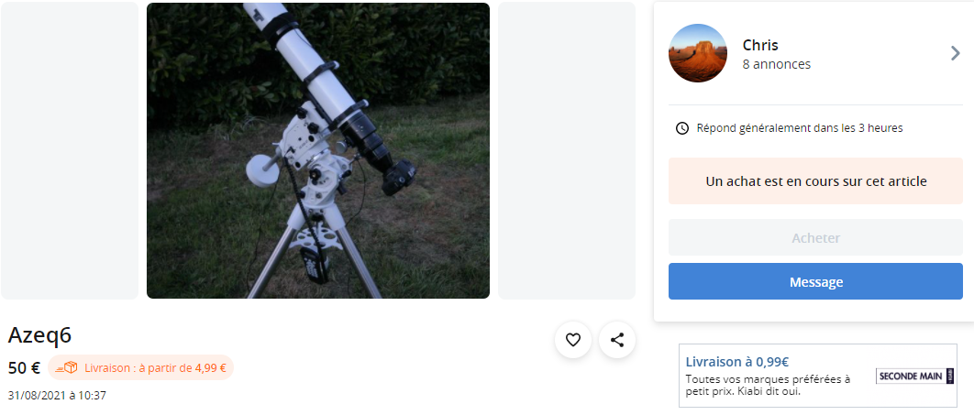Click the greyed-out Acheter button
The width and height of the screenshot is (974, 415).
pyautogui.click(x=815, y=237)
